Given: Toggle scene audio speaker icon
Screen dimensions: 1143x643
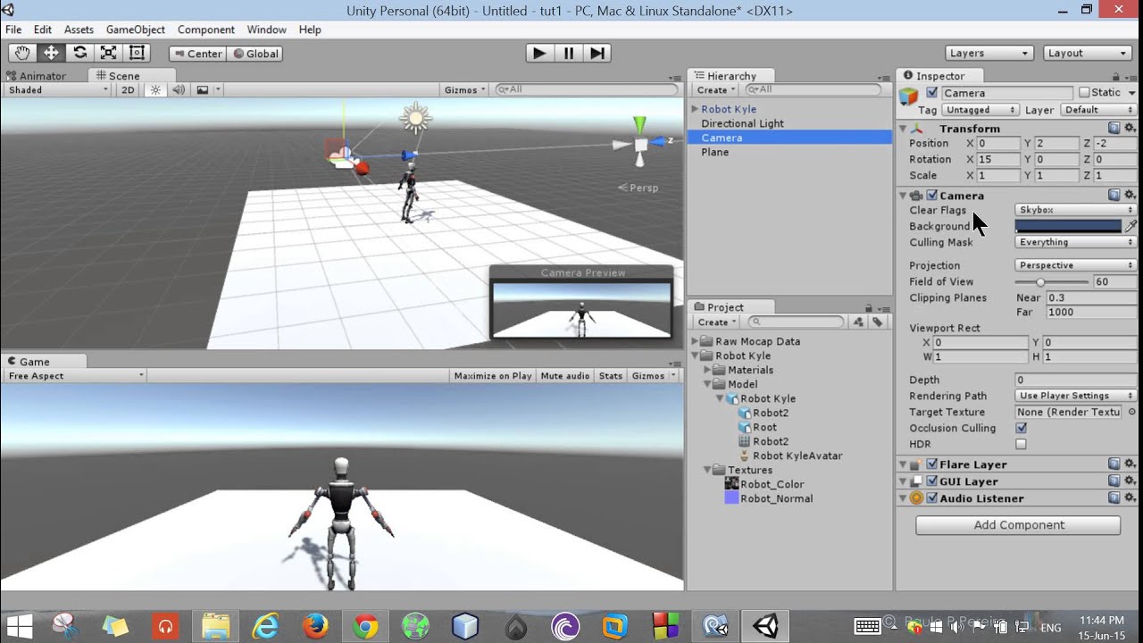Looking at the screenshot, I should click(x=179, y=89).
